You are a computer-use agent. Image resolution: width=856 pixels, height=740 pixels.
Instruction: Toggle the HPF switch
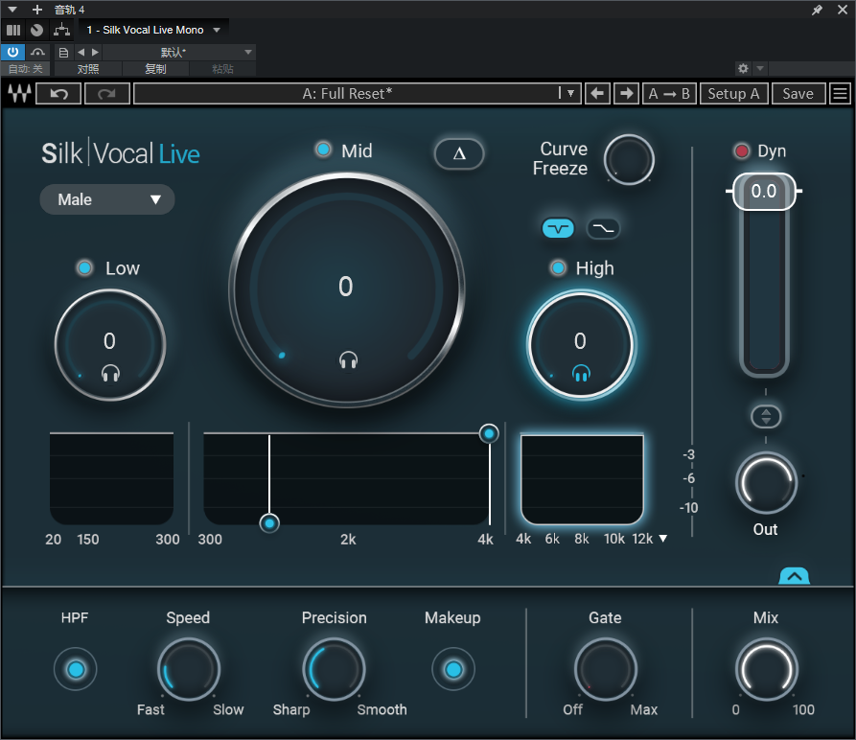(76, 669)
